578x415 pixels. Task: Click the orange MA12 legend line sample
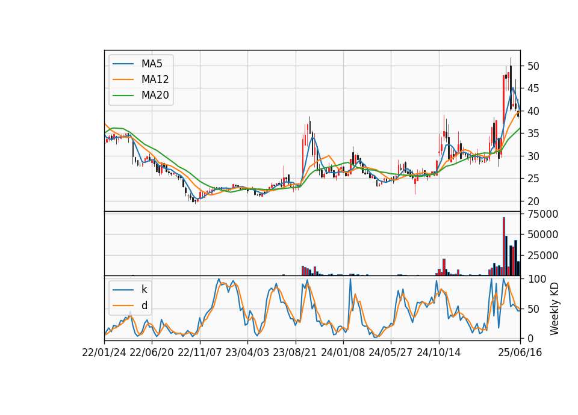click(123, 79)
